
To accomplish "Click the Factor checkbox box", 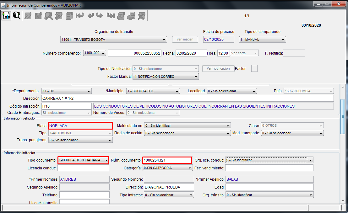I will [x=254, y=68].
